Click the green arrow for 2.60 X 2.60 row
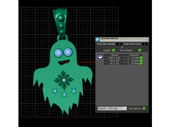Screen dimensions: 170x127 pyautogui.click(x=141, y=58)
